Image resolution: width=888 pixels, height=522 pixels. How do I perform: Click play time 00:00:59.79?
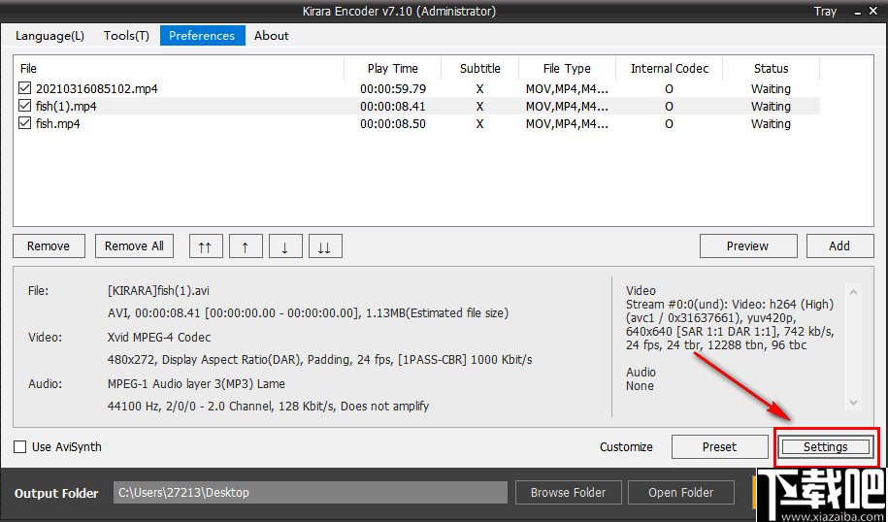[x=393, y=89]
